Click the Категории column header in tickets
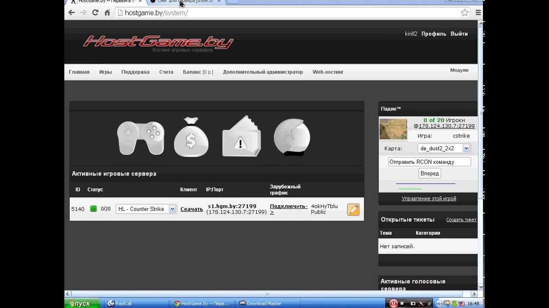The width and height of the screenshot is (549, 308). 428,233
